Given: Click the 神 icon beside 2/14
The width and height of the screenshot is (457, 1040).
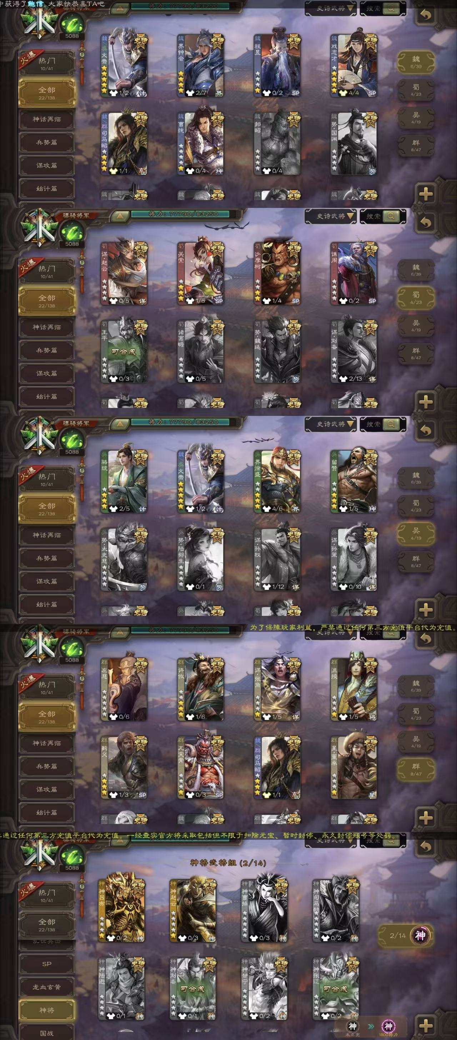Looking at the screenshot, I should point(420,935).
